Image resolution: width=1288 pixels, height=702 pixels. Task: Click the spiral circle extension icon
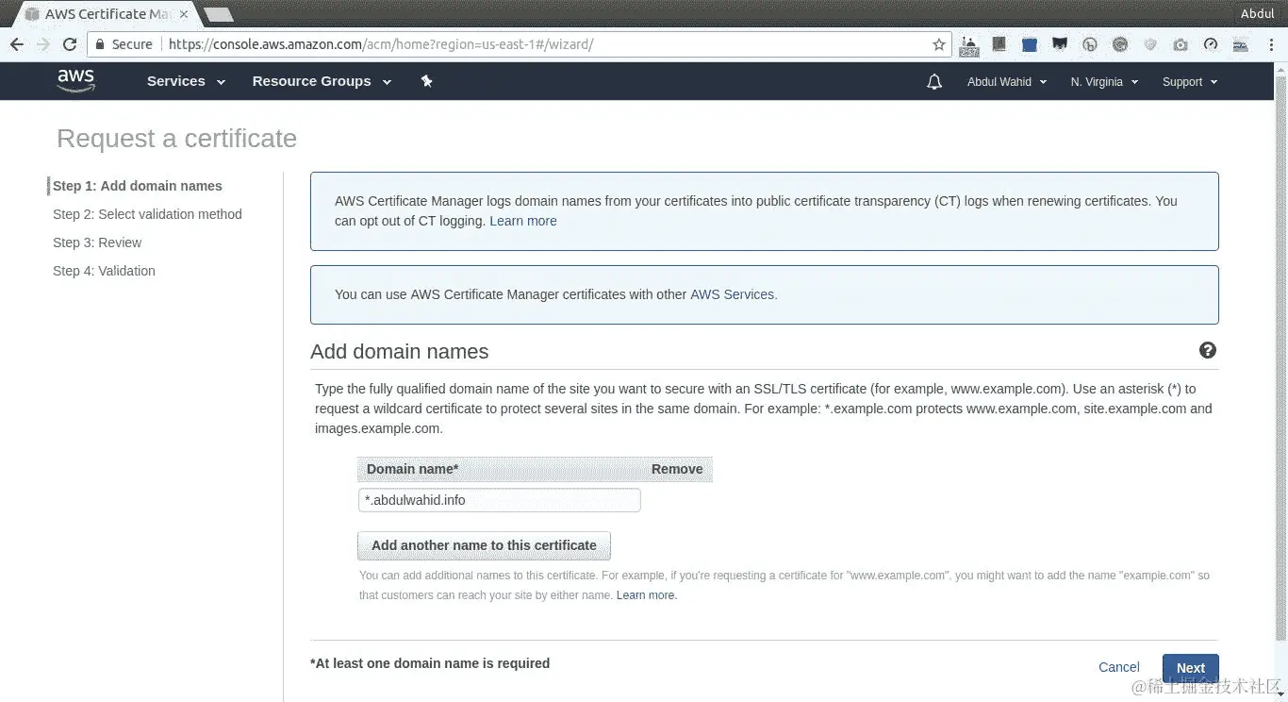[1120, 44]
